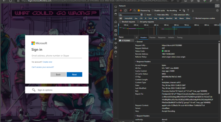Open Can't access your account link
The width and height of the screenshot is (221, 122).
(43, 67)
